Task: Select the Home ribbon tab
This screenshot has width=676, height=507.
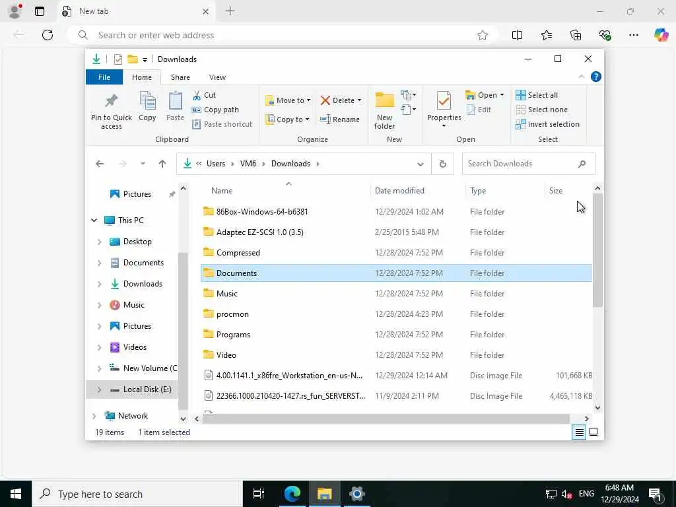Action: (x=142, y=77)
